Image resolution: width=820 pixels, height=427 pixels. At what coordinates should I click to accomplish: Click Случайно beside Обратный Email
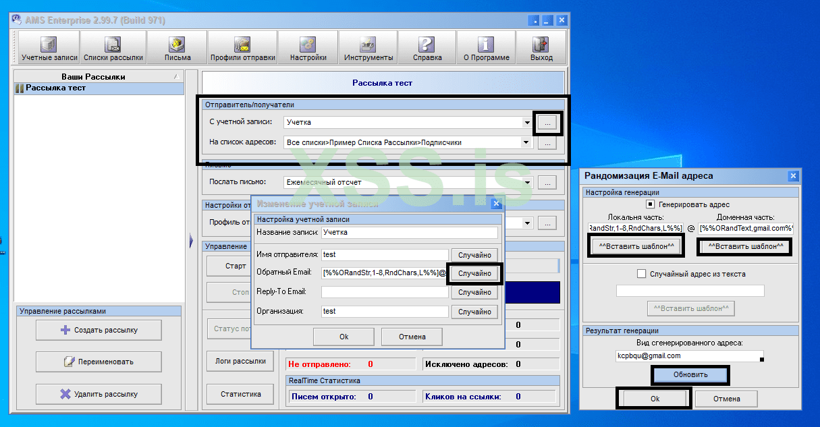coord(474,273)
